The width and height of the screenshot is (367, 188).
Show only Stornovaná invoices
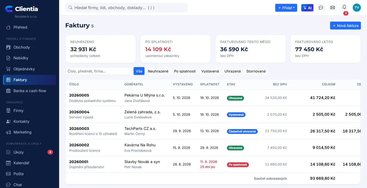(256, 71)
